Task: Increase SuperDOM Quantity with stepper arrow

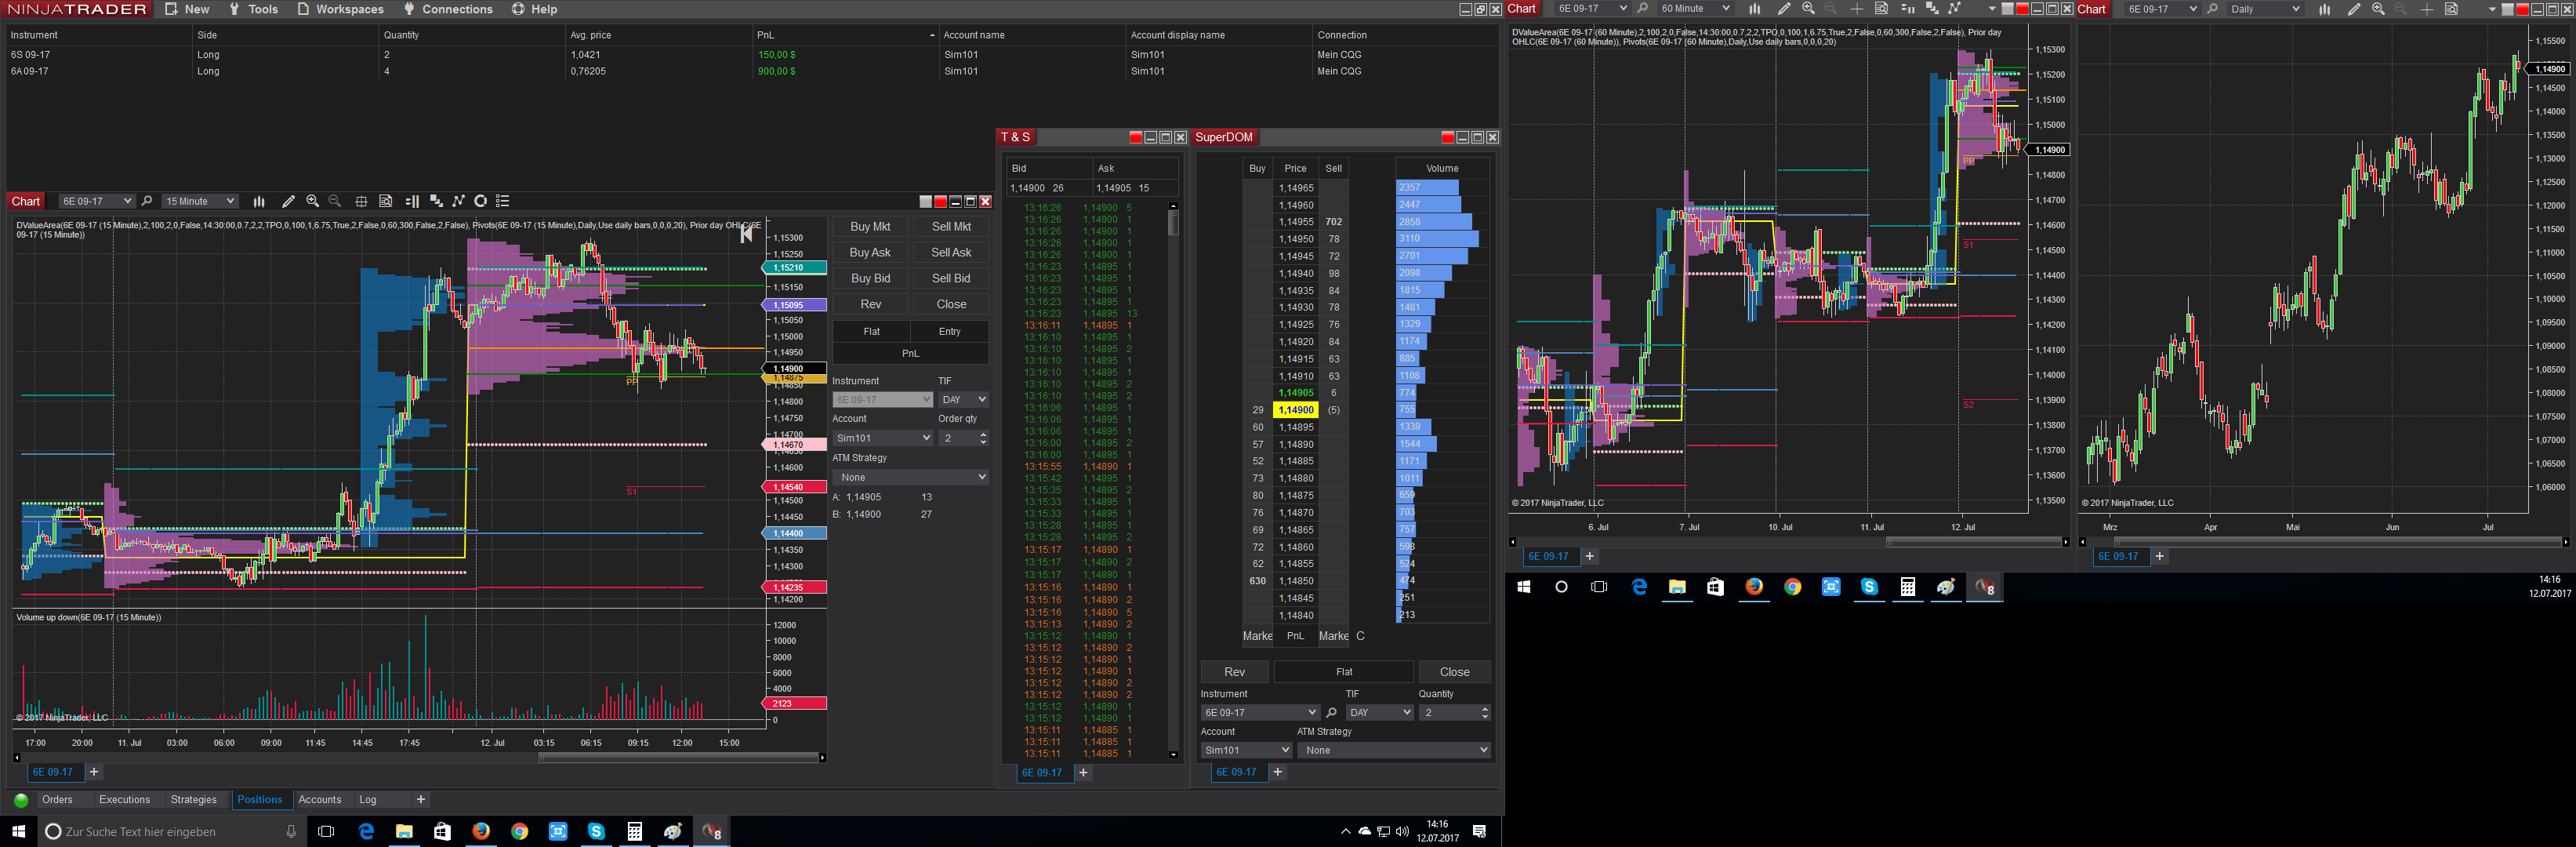Action: click(1484, 709)
